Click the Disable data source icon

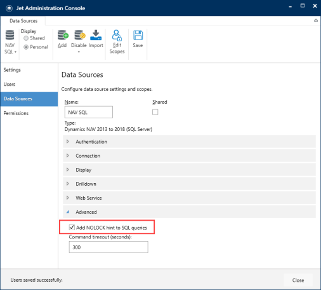(79, 35)
